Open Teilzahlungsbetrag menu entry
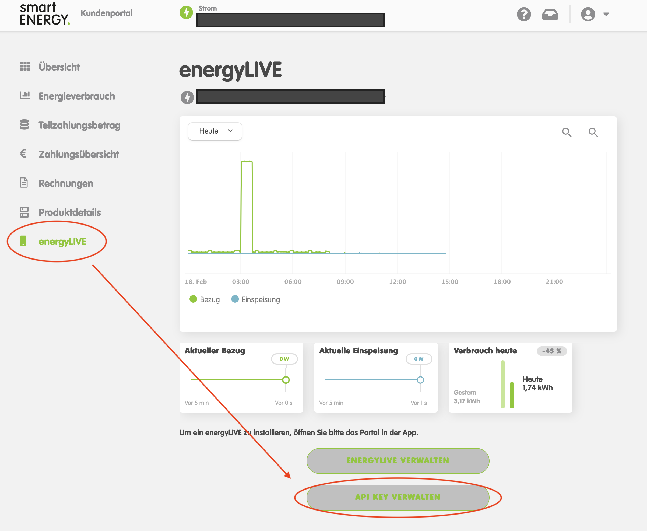Image resolution: width=647 pixels, height=531 pixels. pos(79,125)
